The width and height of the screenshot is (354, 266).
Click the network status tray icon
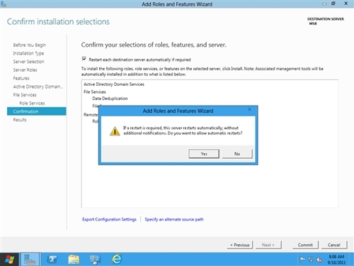[311, 260]
